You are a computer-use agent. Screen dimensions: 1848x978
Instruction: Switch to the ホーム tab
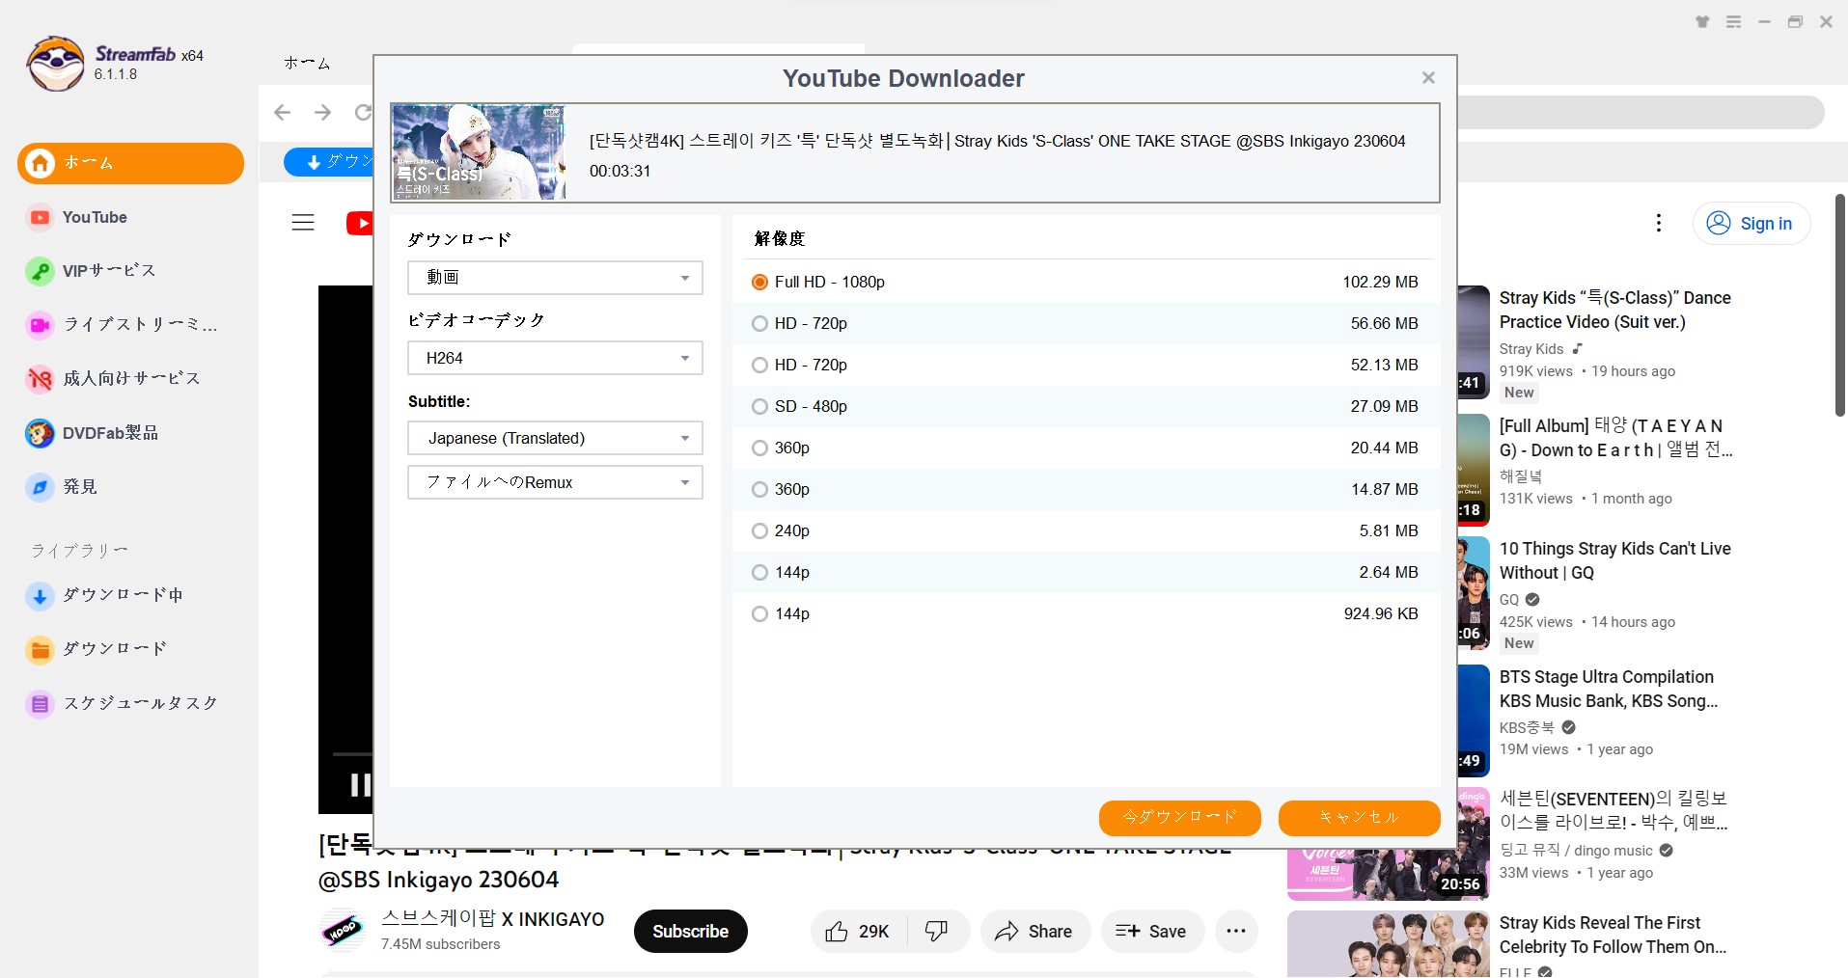click(x=307, y=64)
